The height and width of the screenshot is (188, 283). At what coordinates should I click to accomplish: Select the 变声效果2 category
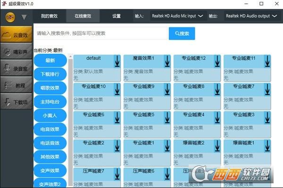(50, 183)
